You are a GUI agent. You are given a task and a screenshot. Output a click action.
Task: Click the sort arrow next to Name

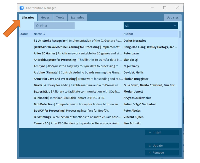tap(44, 34)
